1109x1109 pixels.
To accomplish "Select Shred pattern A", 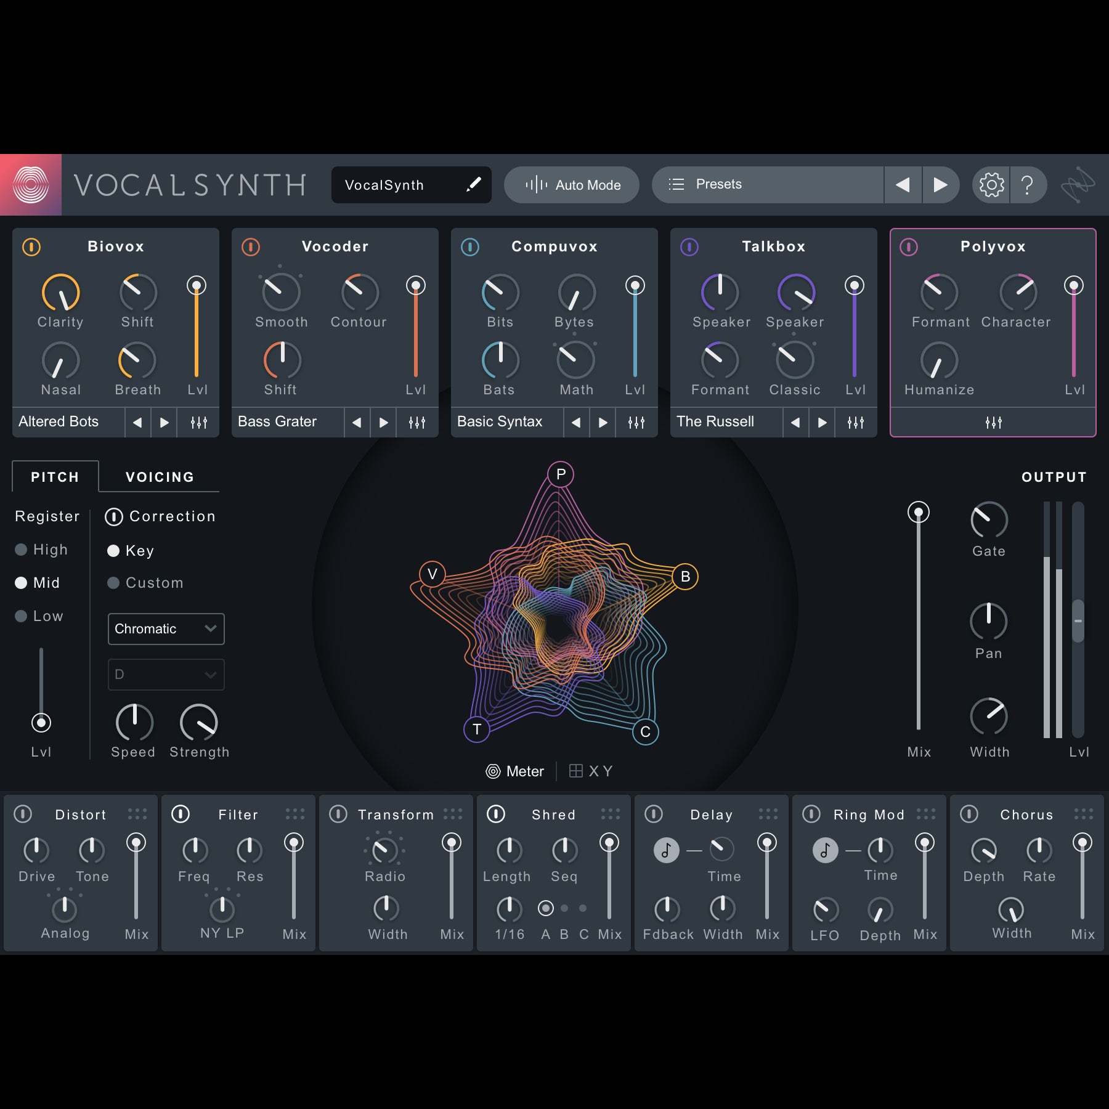I will 545,908.
